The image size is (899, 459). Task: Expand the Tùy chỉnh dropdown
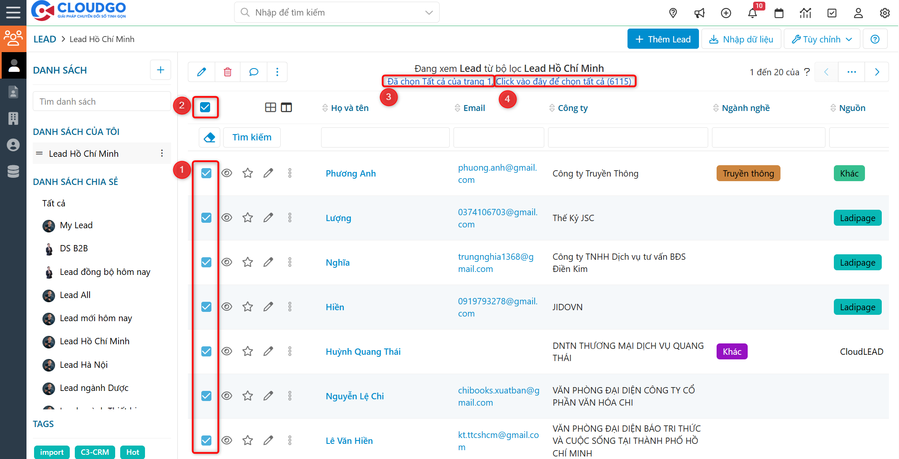822,39
